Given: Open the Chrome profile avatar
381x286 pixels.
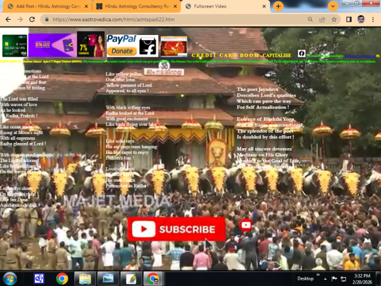Looking at the screenshot, I should pyautogui.click(x=361, y=20).
